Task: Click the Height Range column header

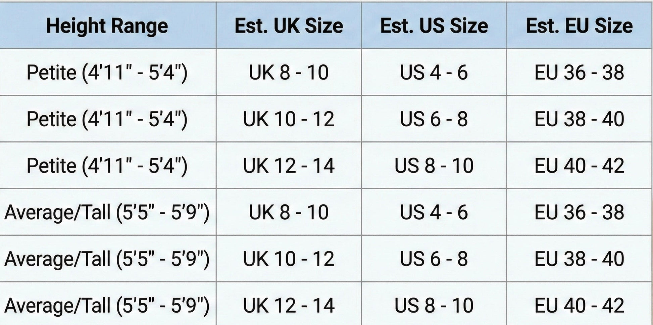Action: coord(107,26)
